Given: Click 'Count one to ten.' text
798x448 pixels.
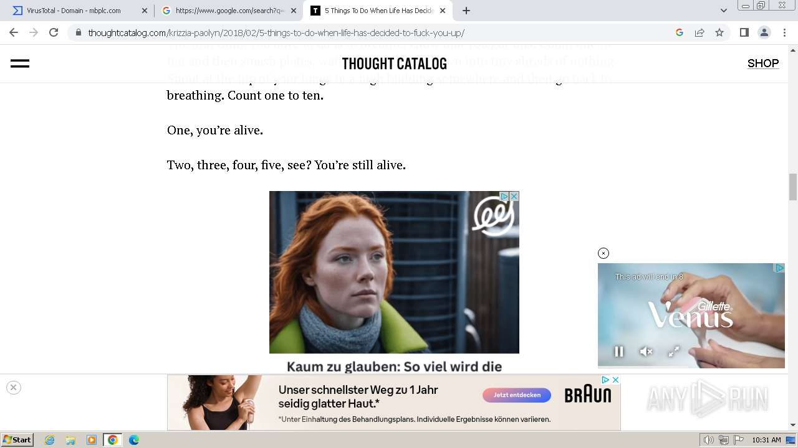Looking at the screenshot, I should (x=276, y=96).
